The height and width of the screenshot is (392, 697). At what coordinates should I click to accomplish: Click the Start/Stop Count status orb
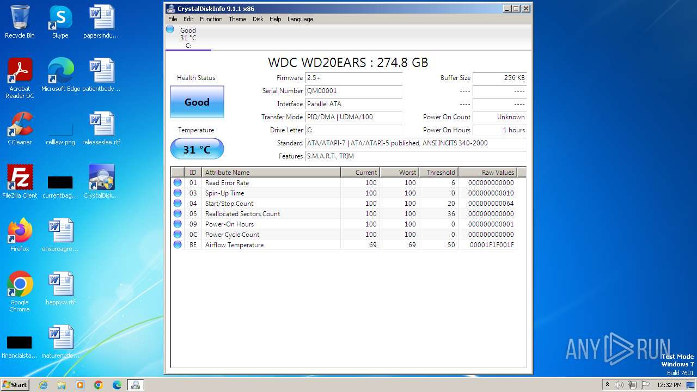pos(178,204)
